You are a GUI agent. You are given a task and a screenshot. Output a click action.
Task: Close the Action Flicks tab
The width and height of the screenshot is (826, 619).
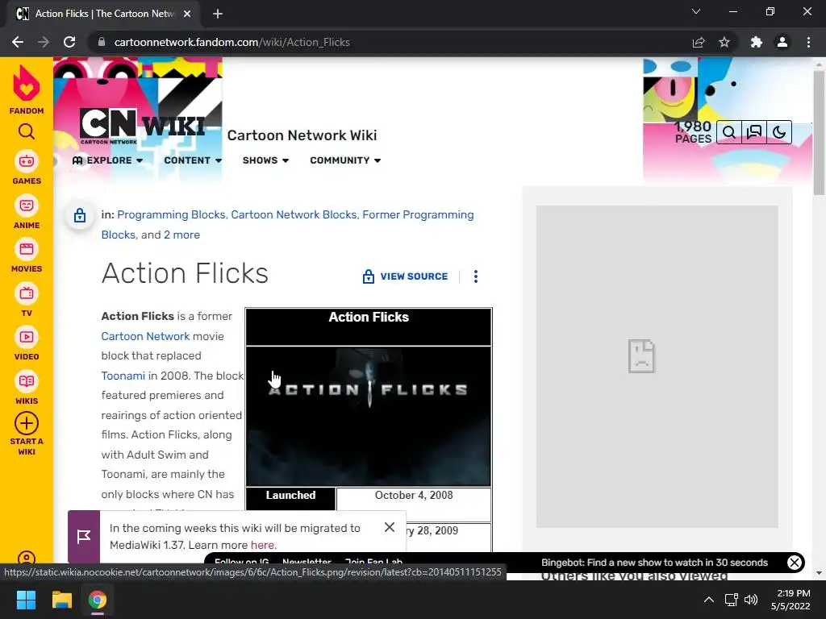tap(187, 14)
